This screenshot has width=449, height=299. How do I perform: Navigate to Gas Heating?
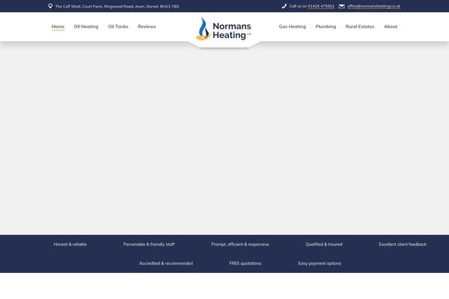point(292,26)
